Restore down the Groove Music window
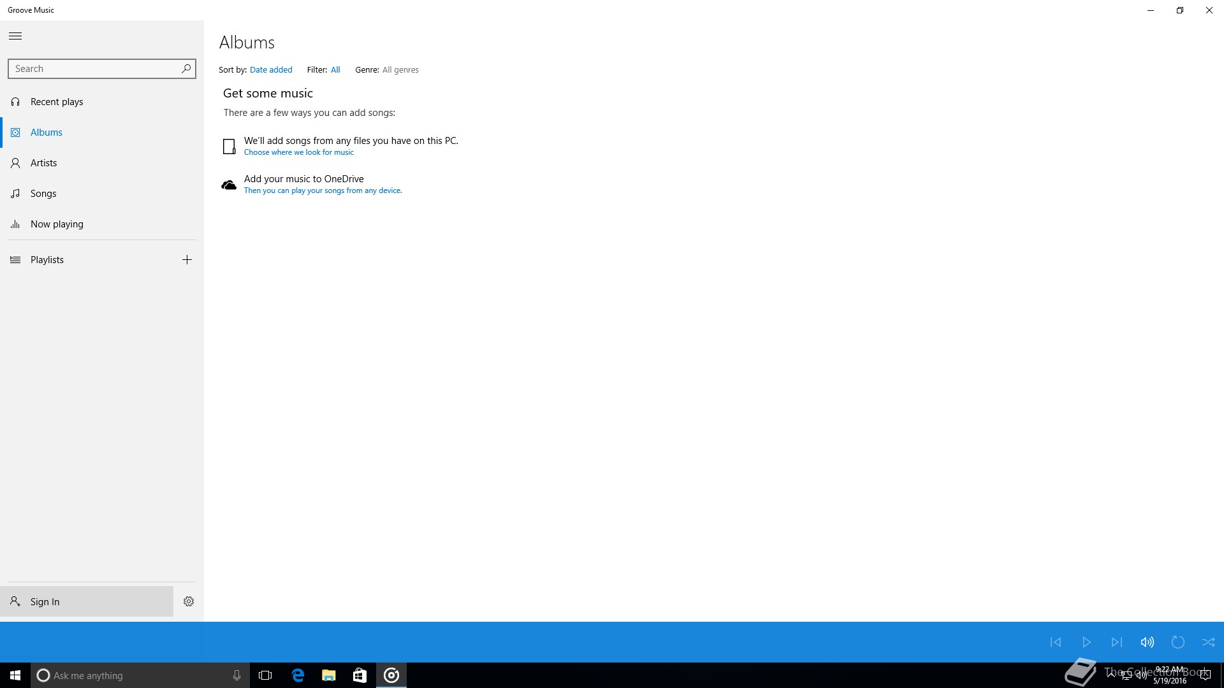The height and width of the screenshot is (688, 1224). 1180,10
